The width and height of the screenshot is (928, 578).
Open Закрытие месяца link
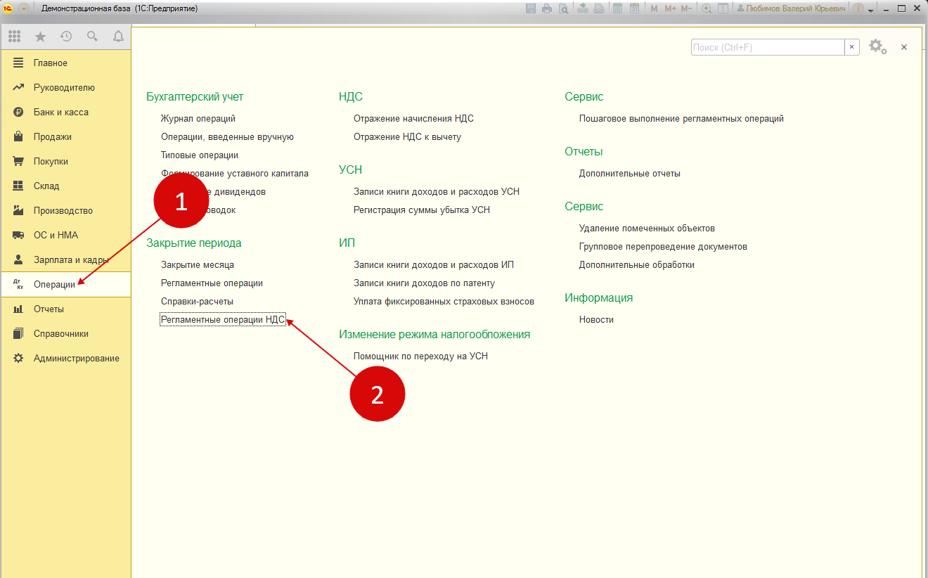point(198,265)
